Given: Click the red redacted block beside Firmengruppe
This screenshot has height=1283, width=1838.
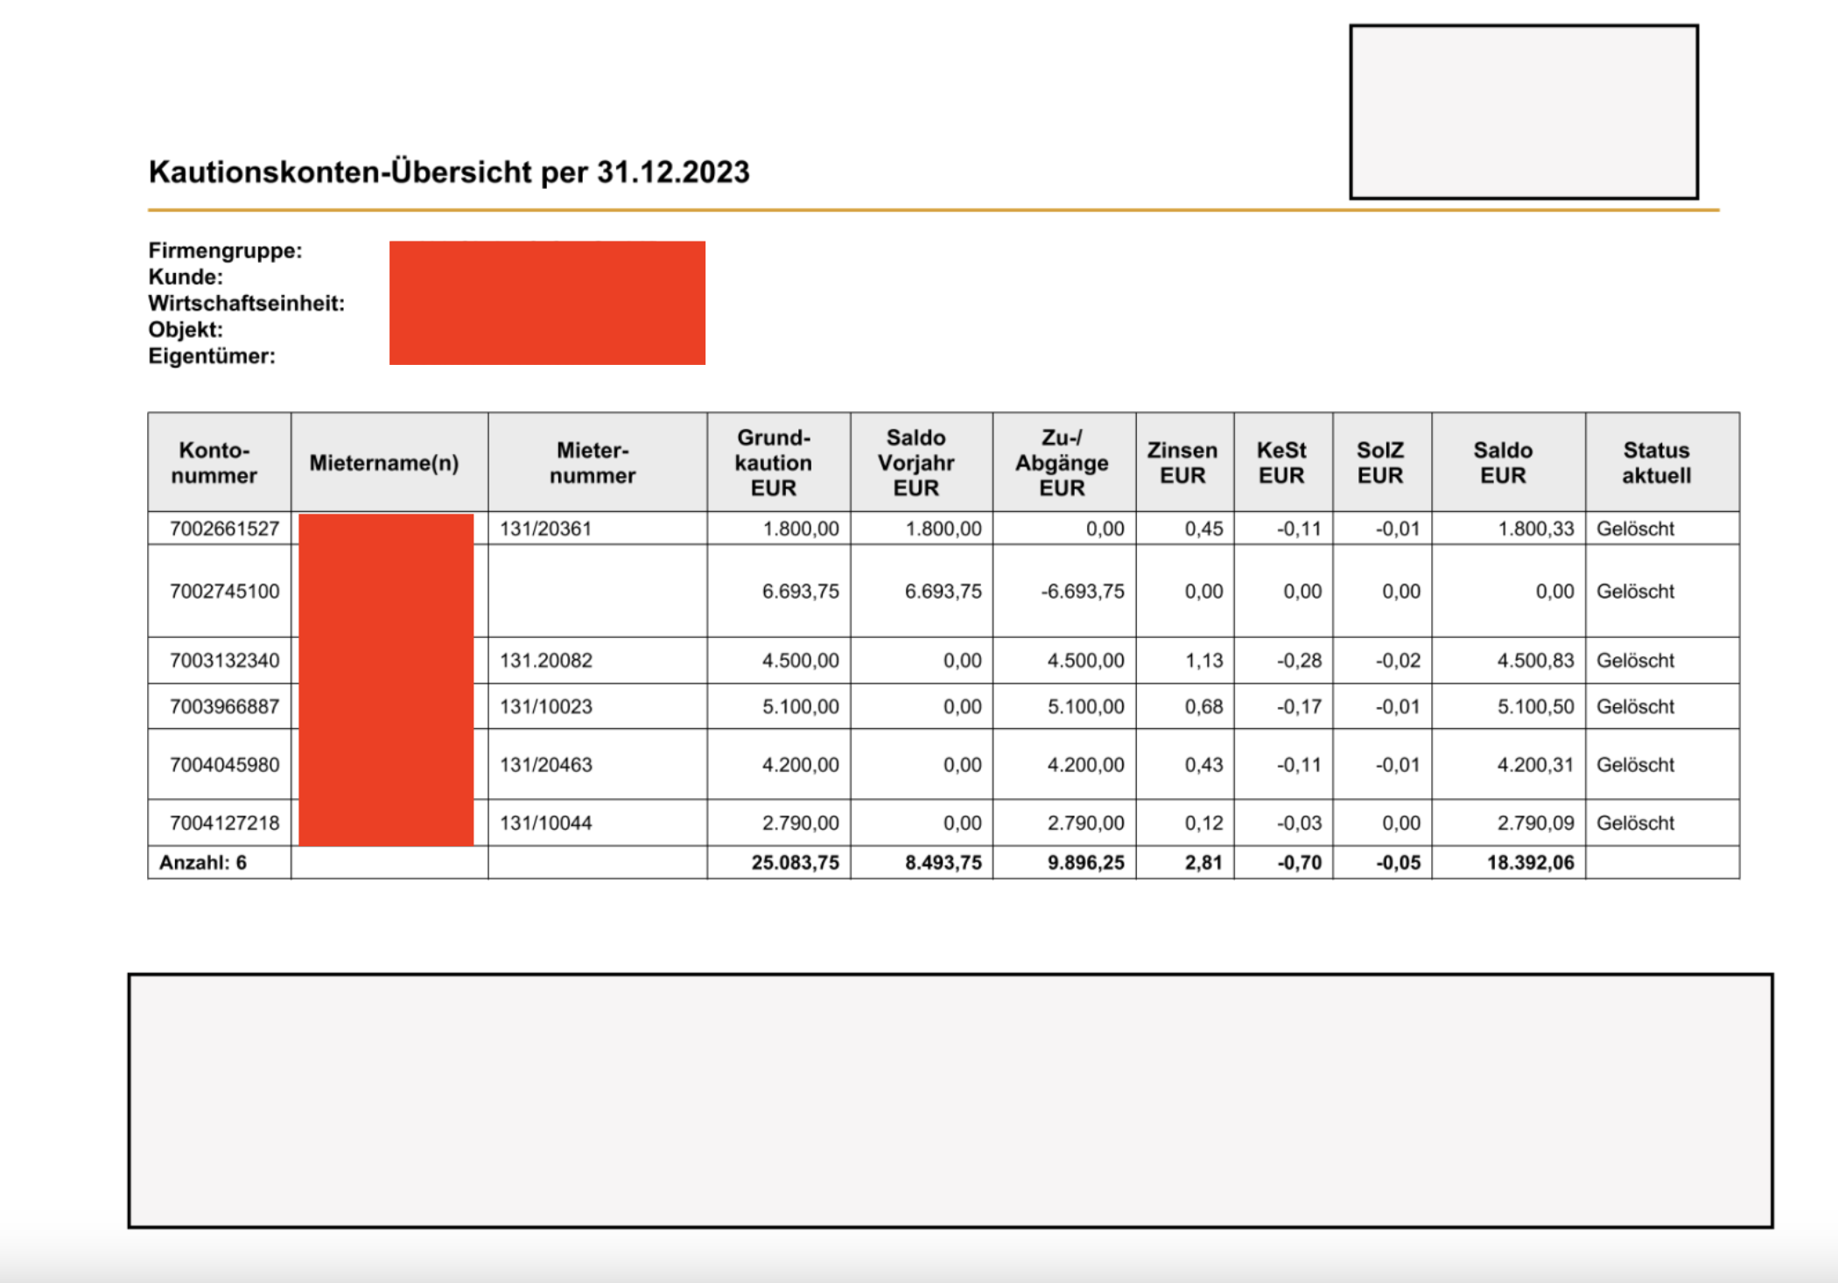Looking at the screenshot, I should pyautogui.click(x=547, y=303).
